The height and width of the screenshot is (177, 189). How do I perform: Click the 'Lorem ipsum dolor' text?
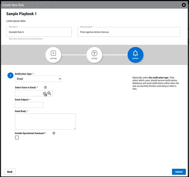[x=16, y=21]
